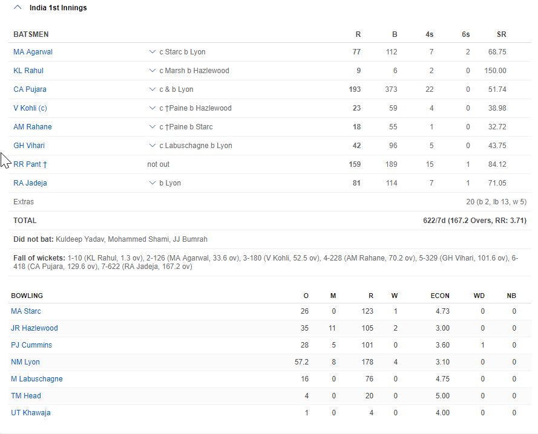Open bowler NM Lyon profile
538x434 pixels.
(x=25, y=362)
